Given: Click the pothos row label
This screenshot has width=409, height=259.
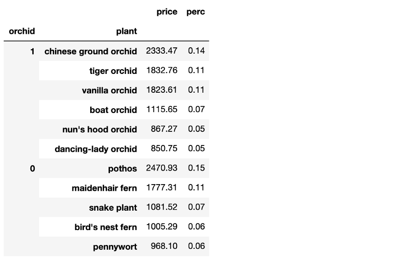Looking at the screenshot, I should click(x=123, y=169).
